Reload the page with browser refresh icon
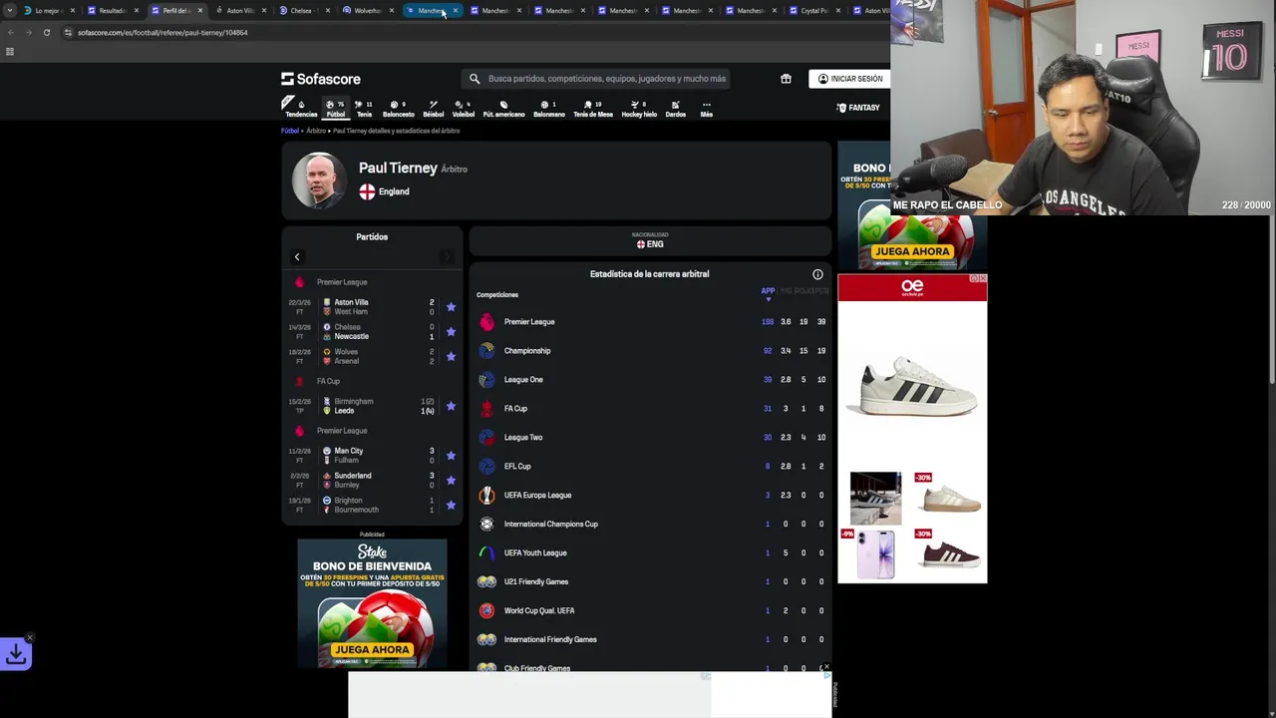This screenshot has width=1276, height=718. point(46,32)
